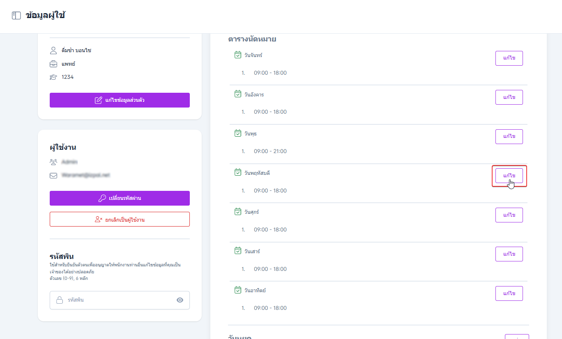562x339 pixels.
Task: Toggle the sidebar panel icon beside the page title
Action: pyautogui.click(x=16, y=16)
